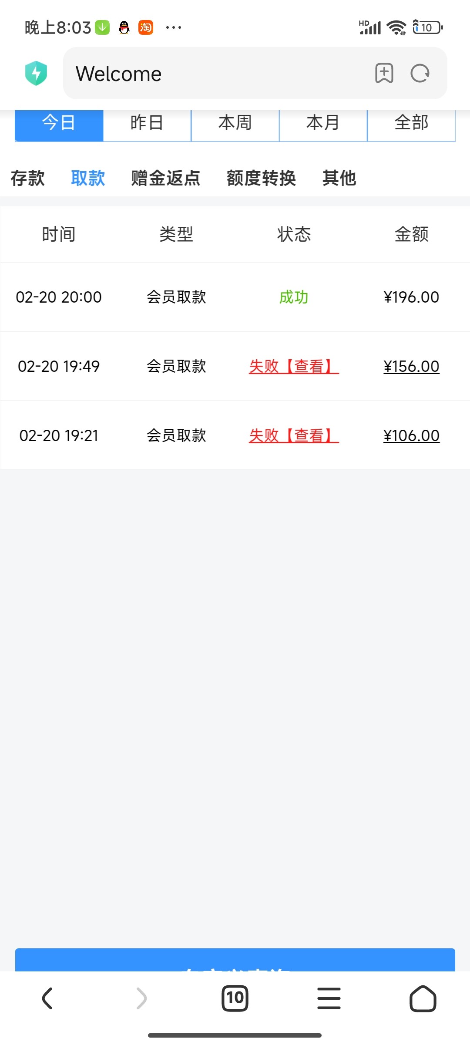Open the 存款 category tab
The height and width of the screenshot is (1045, 470).
[28, 178]
